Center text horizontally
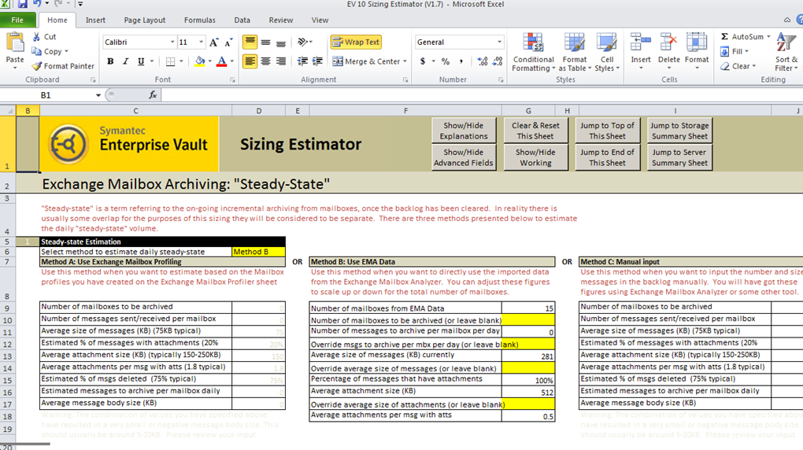 [265, 61]
